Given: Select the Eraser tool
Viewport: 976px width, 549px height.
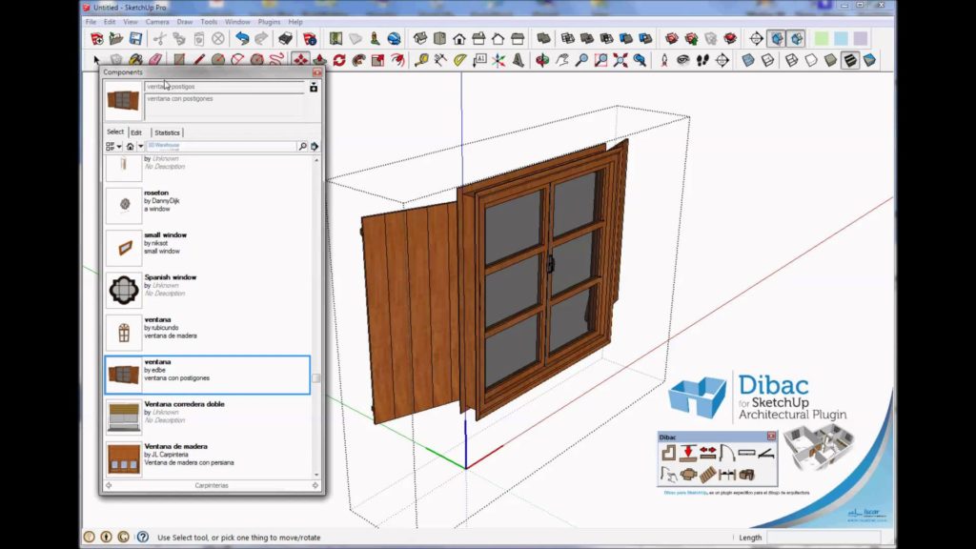Looking at the screenshot, I should (x=155, y=60).
